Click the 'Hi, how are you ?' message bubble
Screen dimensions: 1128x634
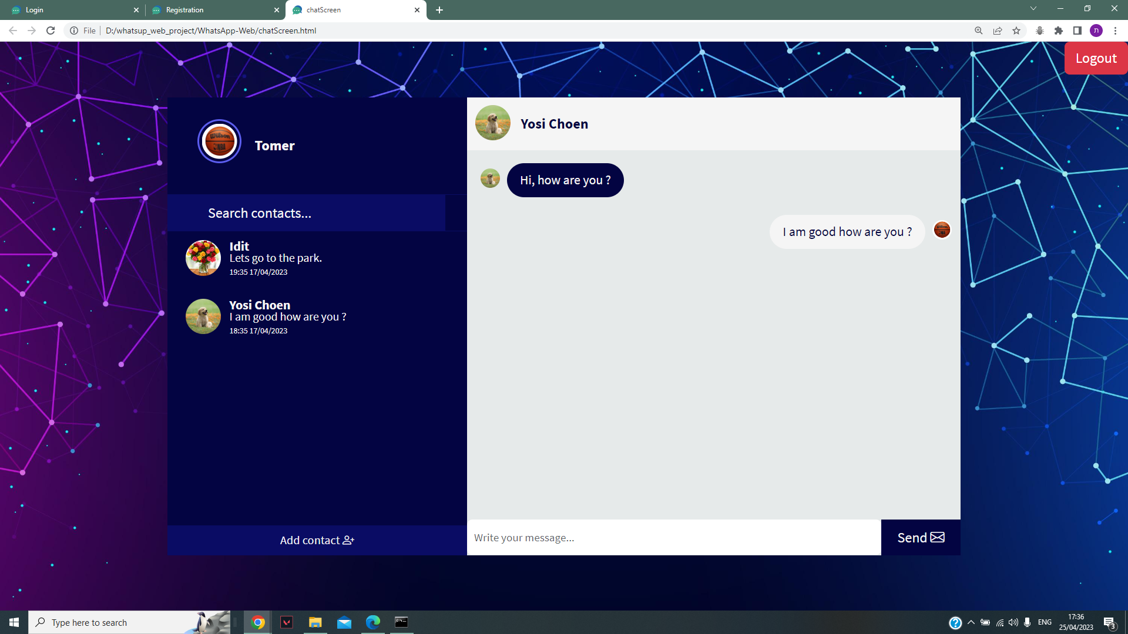pos(565,180)
